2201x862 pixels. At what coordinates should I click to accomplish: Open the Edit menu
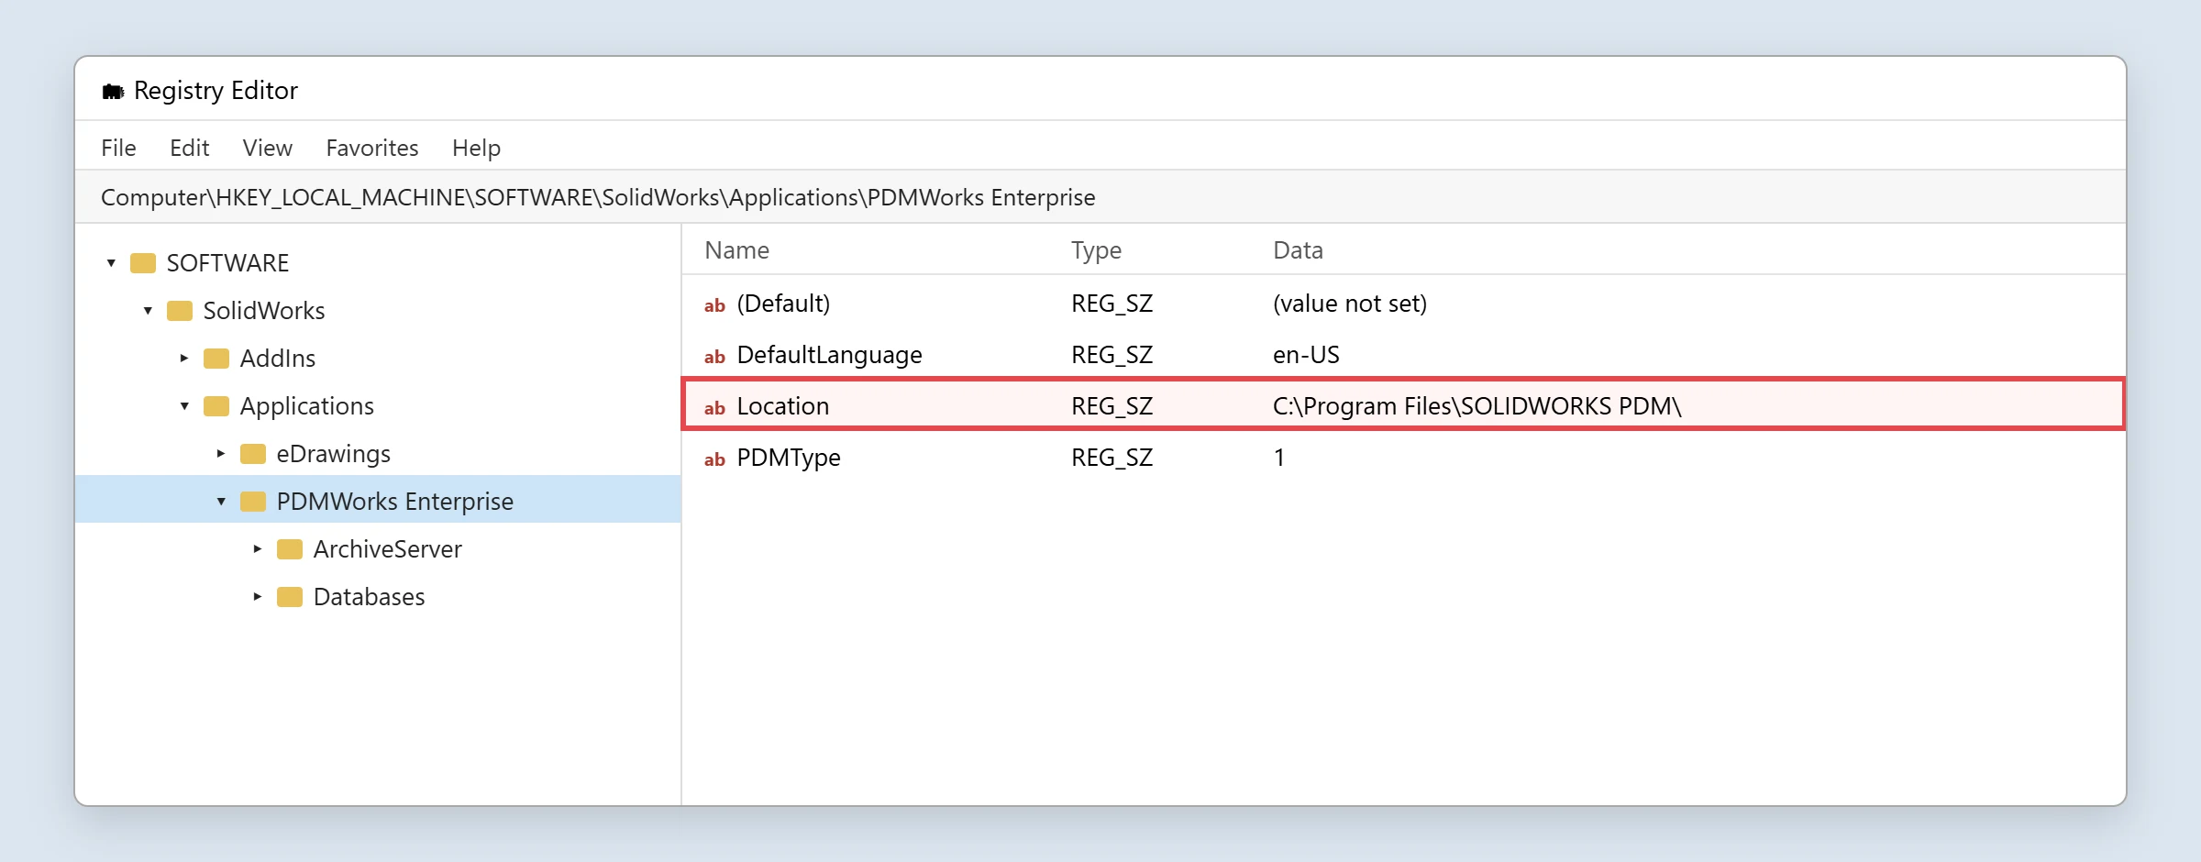190,148
